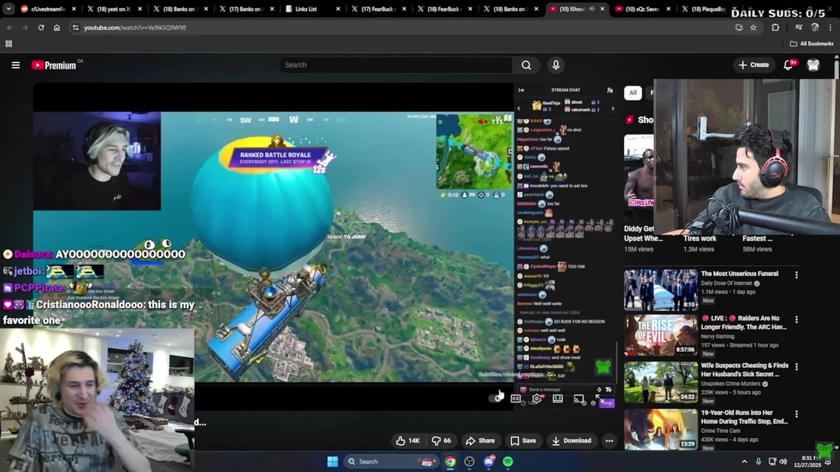The width and height of the screenshot is (840, 472).
Task: Open the YouTube guide hamburger menu
Action: click(x=16, y=65)
